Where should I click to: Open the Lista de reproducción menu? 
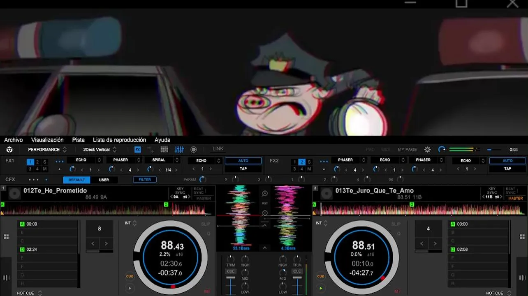click(x=119, y=140)
